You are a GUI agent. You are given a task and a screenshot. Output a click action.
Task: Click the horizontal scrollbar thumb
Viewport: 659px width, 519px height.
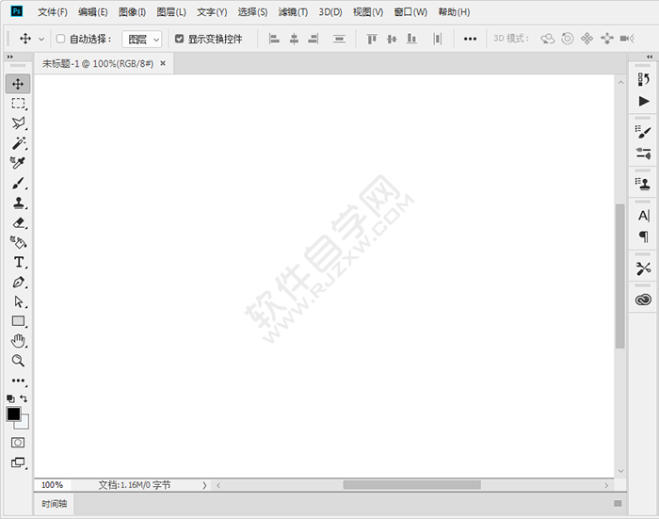(x=412, y=485)
